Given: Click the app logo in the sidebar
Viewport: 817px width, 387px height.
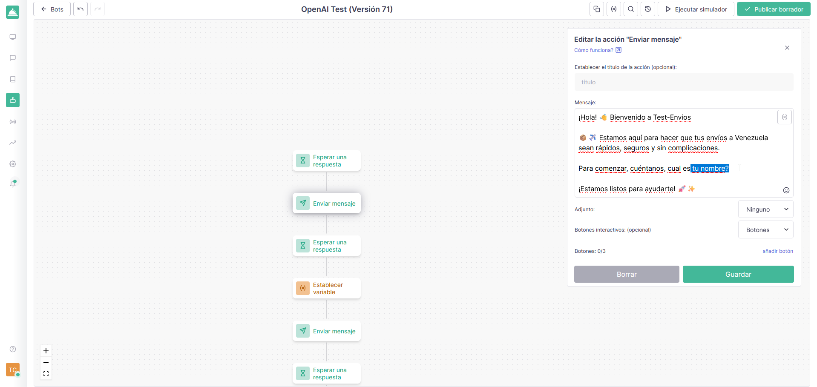Looking at the screenshot, I should 13,12.
